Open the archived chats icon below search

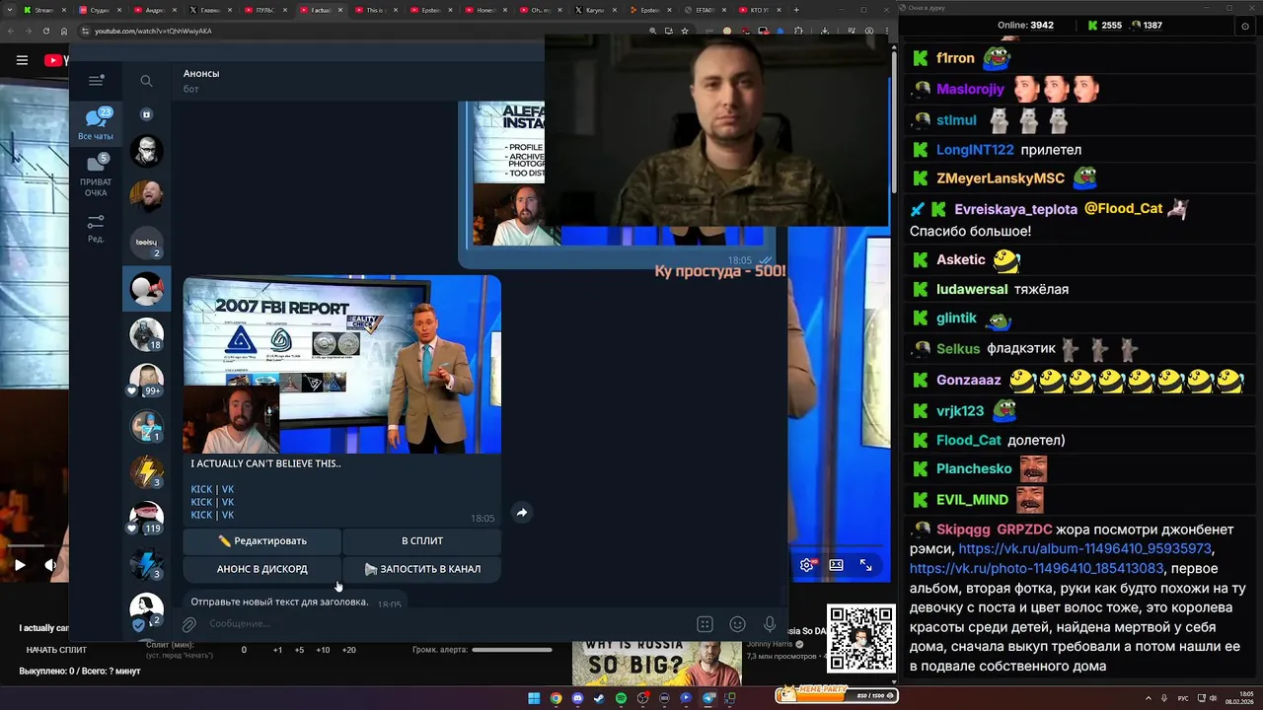[146, 114]
